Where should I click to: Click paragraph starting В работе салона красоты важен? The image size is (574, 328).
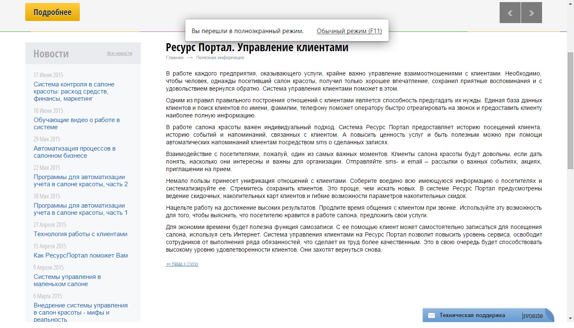point(354,135)
